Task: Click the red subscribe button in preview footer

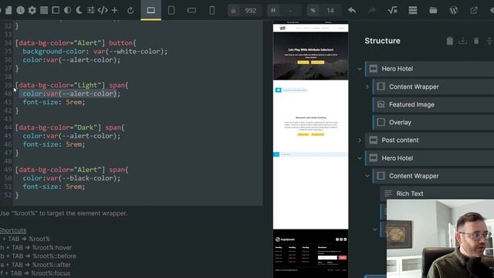Action: [343, 257]
